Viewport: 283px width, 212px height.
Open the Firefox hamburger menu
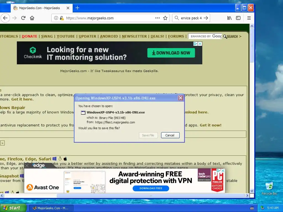[249, 18]
